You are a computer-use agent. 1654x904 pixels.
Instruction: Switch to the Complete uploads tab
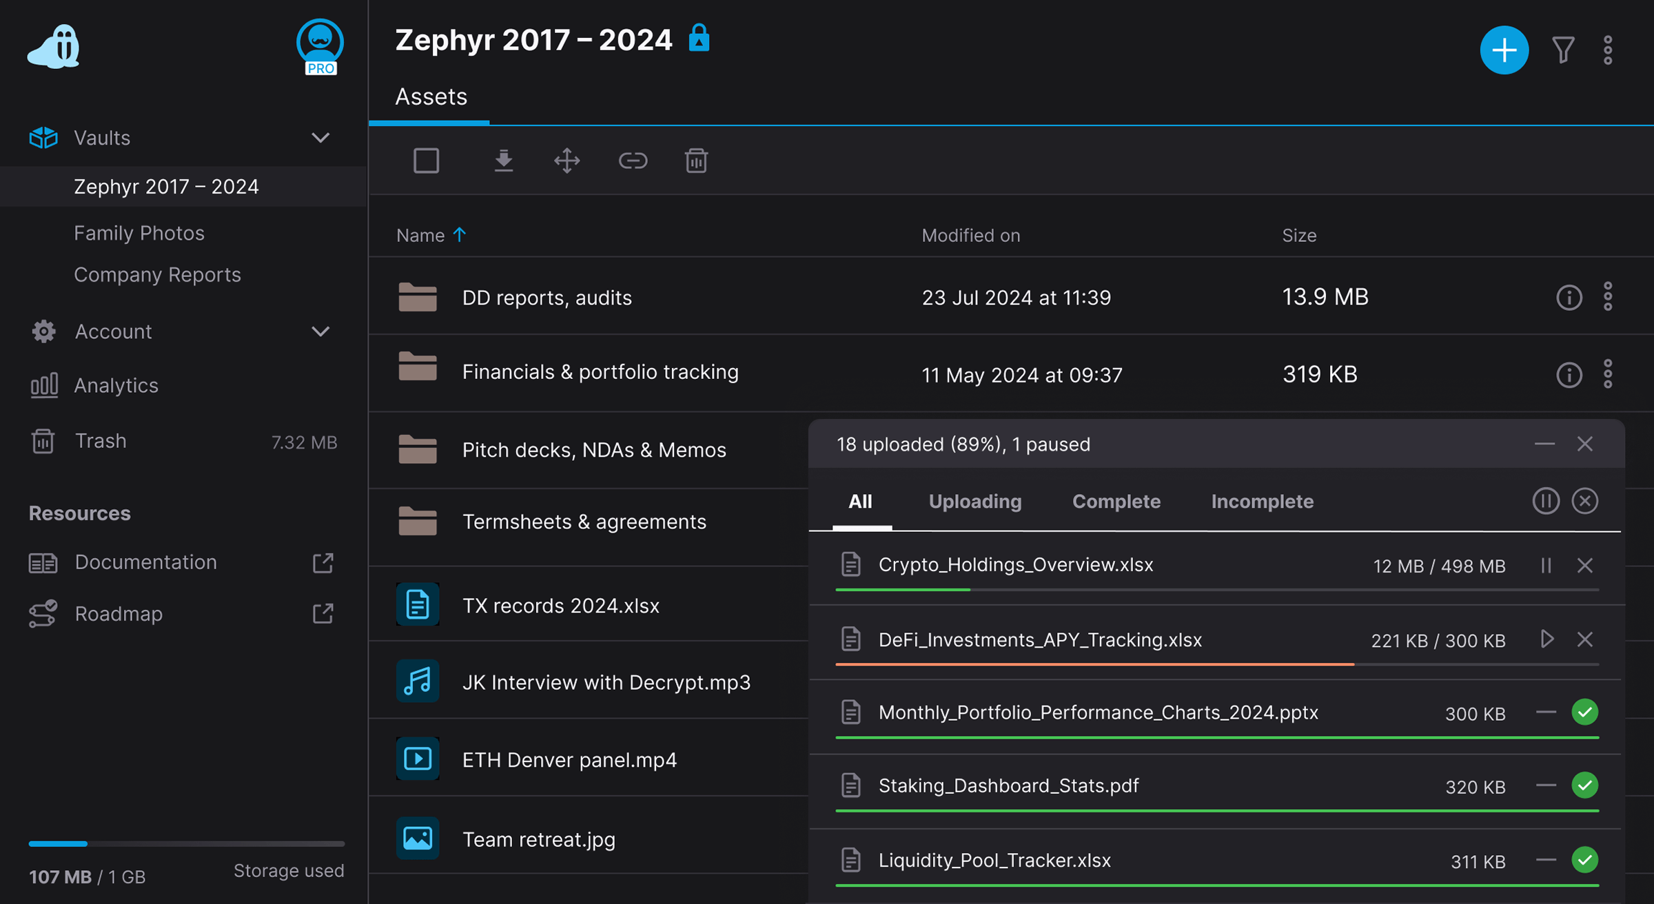1116,502
